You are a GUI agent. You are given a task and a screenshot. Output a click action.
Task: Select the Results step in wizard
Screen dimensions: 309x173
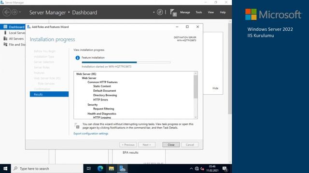(x=49, y=94)
